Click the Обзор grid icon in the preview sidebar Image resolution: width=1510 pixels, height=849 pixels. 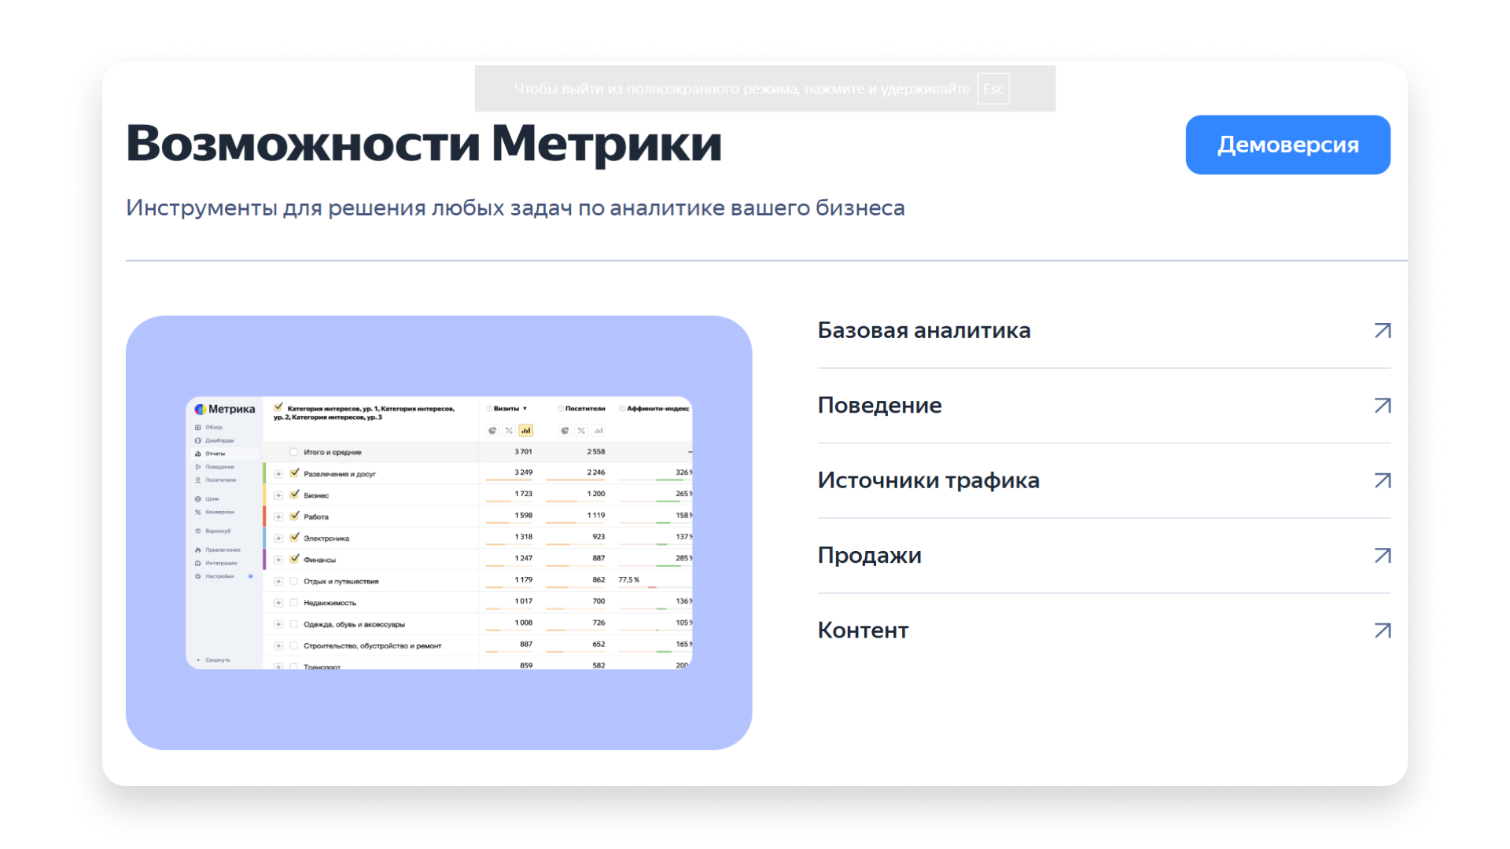[198, 428]
